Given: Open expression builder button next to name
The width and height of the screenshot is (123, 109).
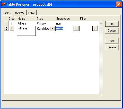Looking at the screenshot, I should (x=76, y=29).
